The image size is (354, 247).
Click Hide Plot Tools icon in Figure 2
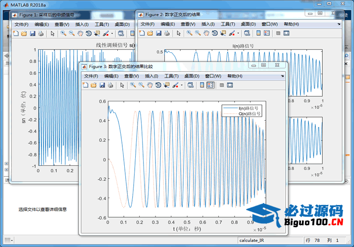coord(278,33)
